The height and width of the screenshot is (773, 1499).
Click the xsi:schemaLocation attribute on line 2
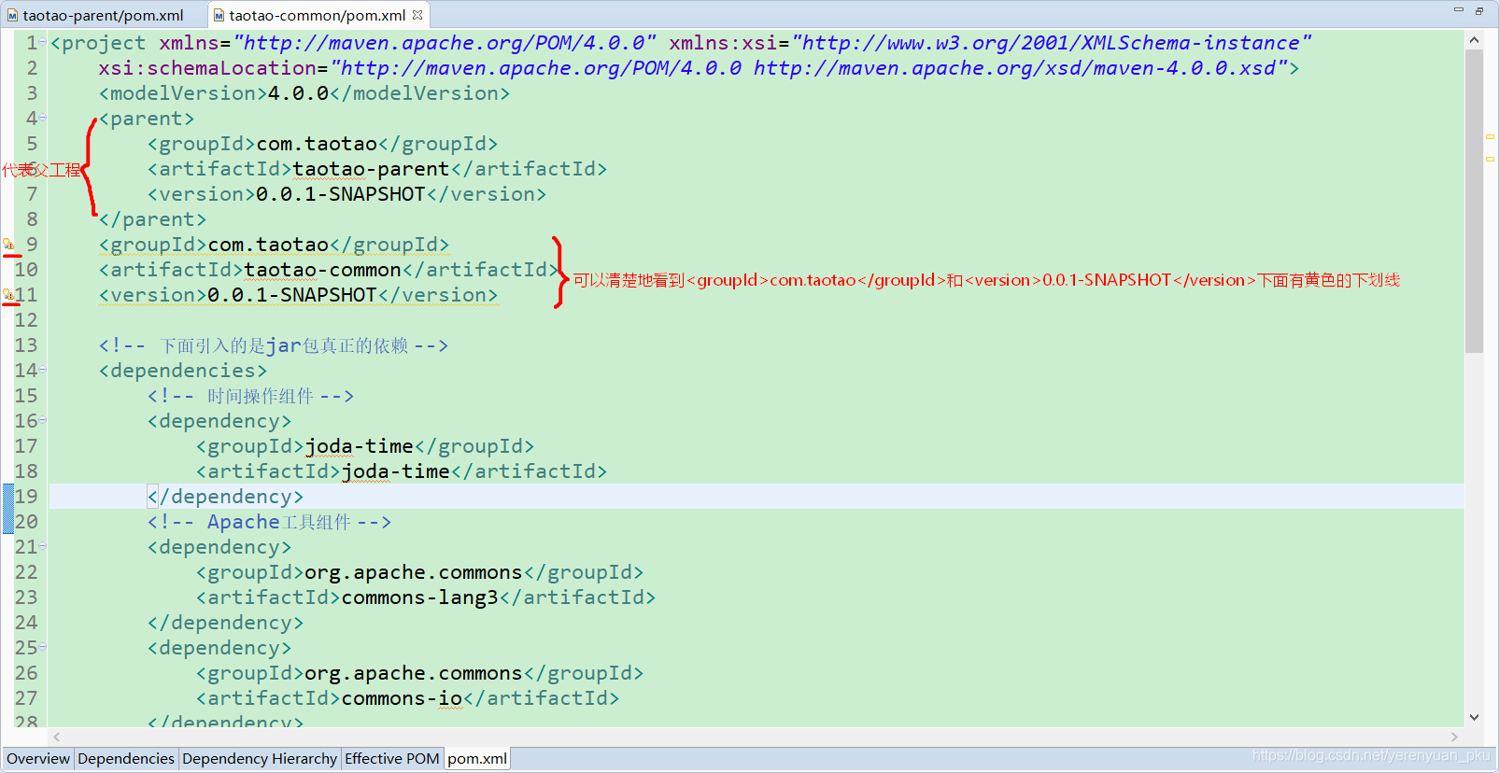click(x=207, y=68)
